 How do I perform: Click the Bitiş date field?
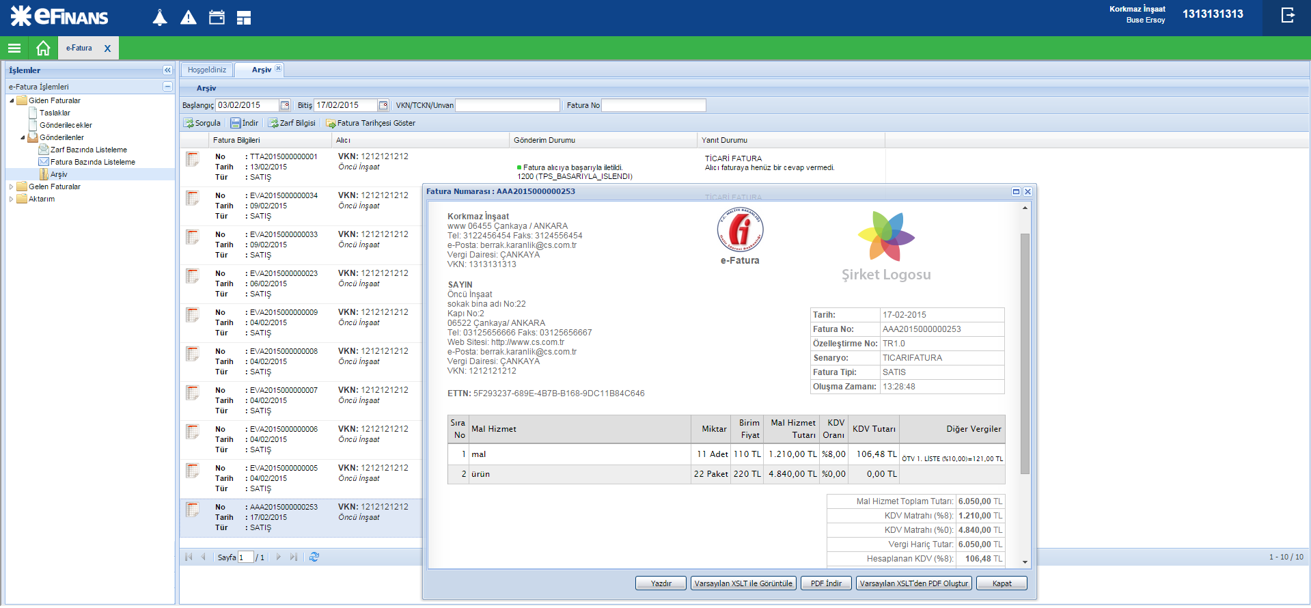pos(346,105)
